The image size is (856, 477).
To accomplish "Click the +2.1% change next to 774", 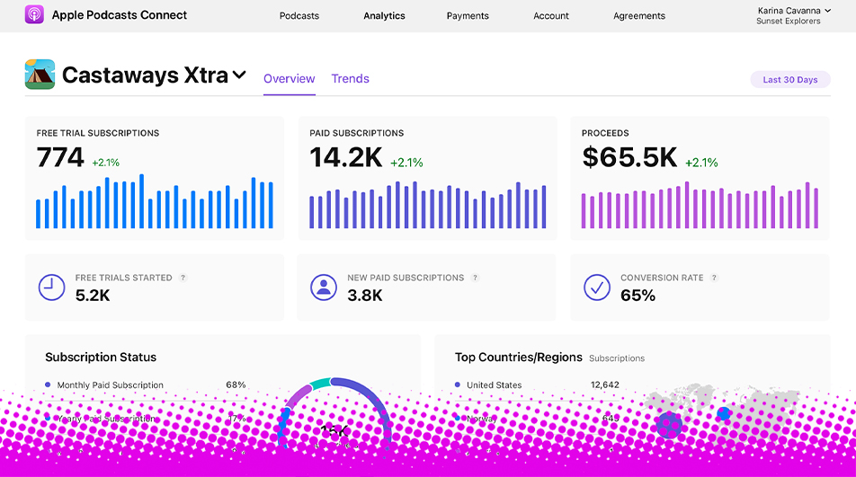I will (x=105, y=163).
